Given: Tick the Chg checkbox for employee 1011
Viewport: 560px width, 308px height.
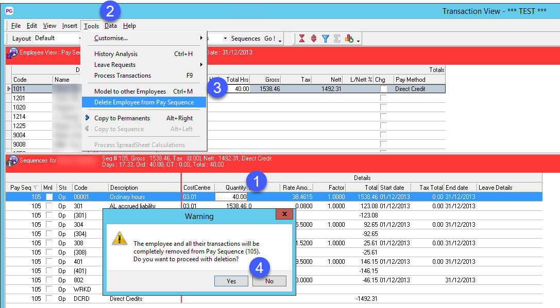Looking at the screenshot, I should click(383, 89).
